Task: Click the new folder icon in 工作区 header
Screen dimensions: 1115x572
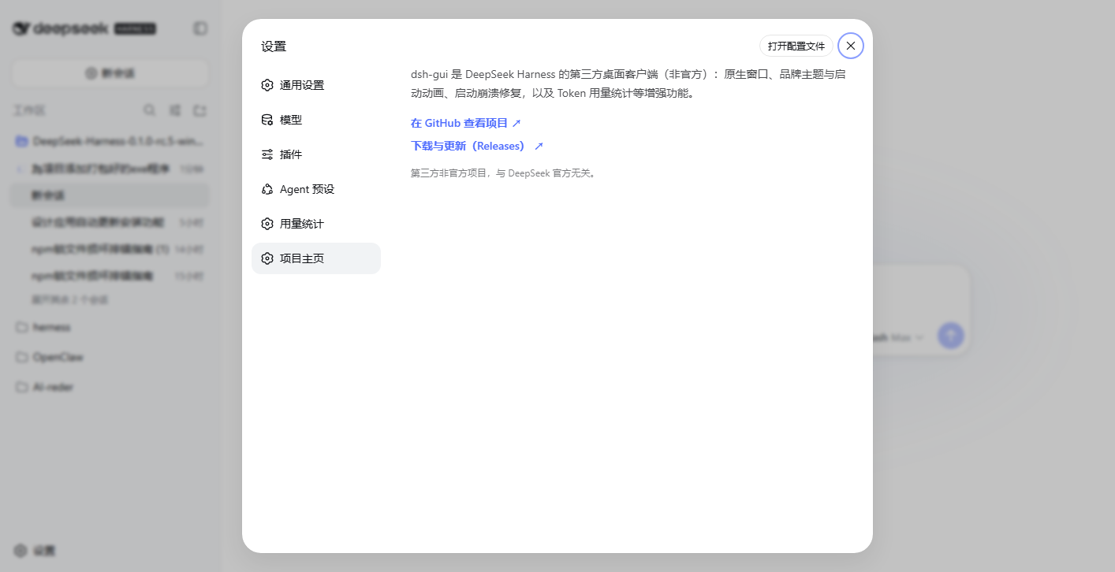Action: 200,110
